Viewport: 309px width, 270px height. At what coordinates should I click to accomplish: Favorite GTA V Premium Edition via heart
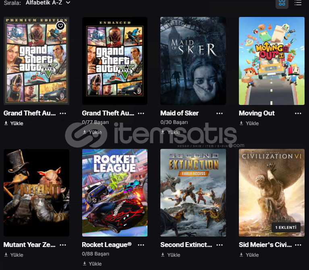tap(60, 26)
